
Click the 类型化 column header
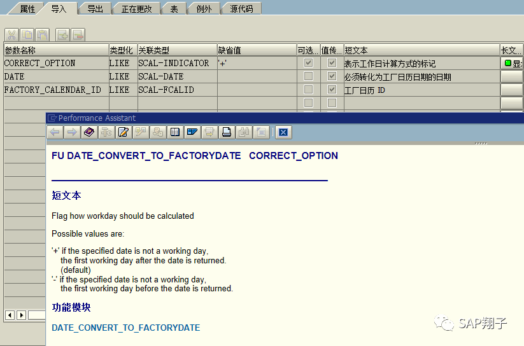point(124,50)
